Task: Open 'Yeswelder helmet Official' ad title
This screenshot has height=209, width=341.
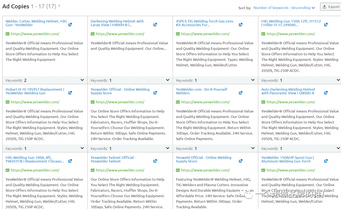Action: [x=113, y=159]
